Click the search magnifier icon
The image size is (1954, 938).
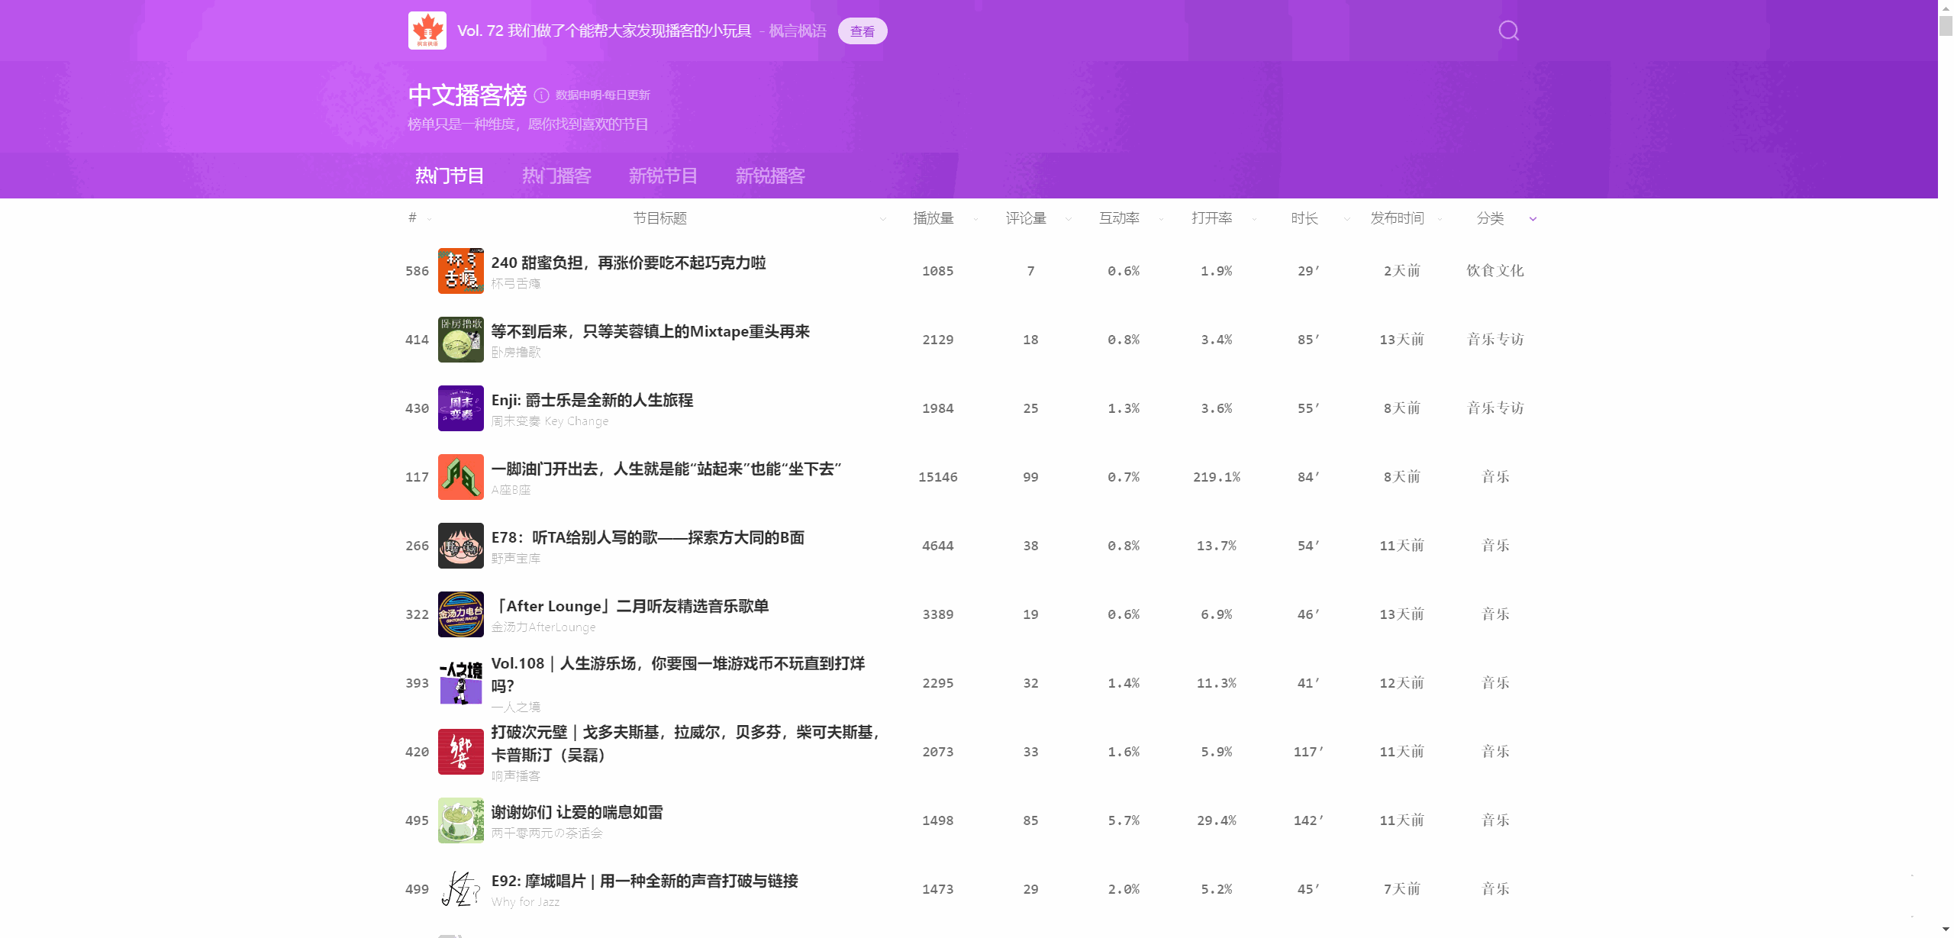click(1508, 31)
